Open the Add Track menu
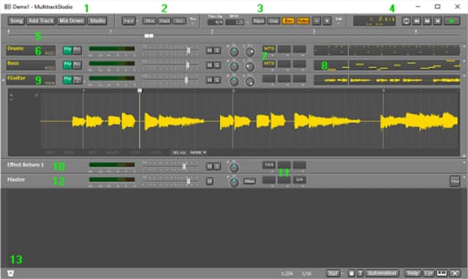The height and width of the screenshot is (279, 468). [x=41, y=20]
